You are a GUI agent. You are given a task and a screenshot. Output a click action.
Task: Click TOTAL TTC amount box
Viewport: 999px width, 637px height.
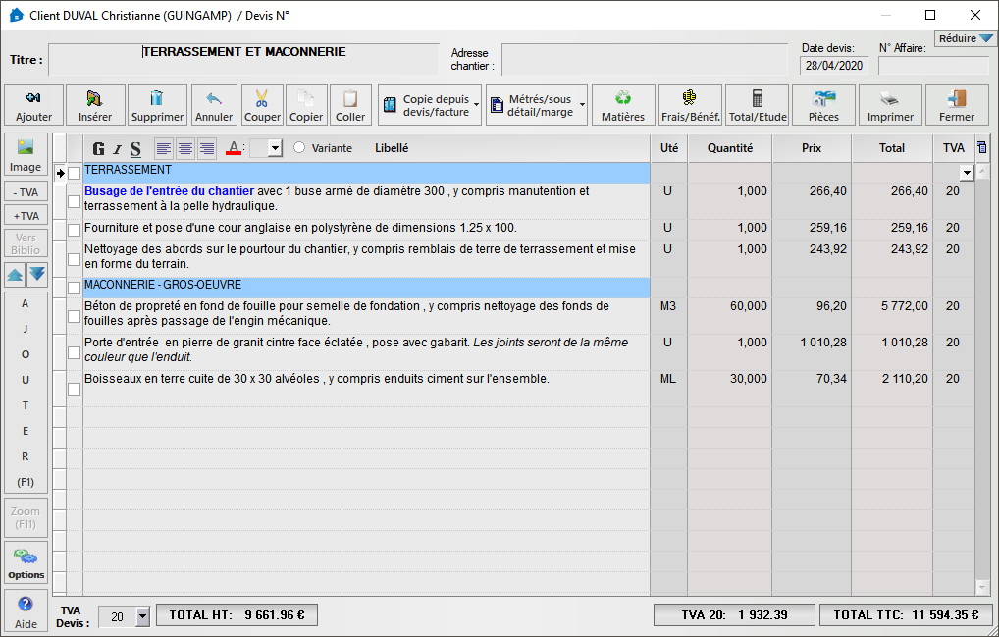click(x=906, y=614)
